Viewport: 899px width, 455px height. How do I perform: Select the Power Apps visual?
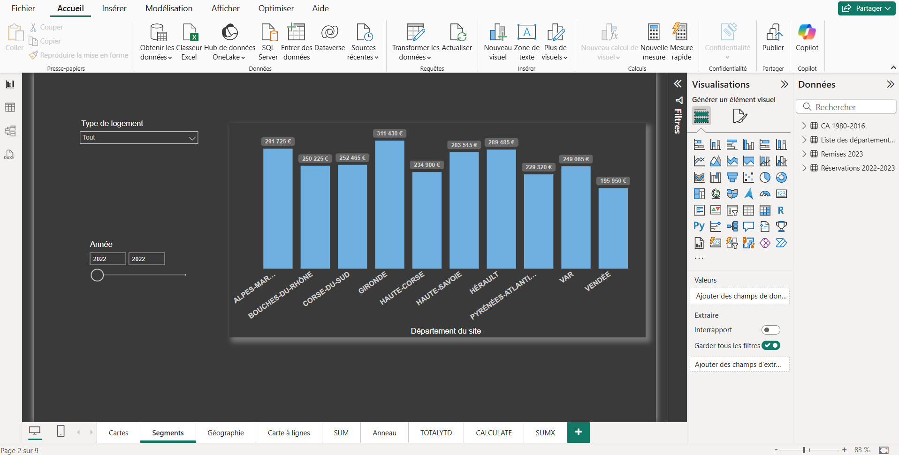(765, 243)
